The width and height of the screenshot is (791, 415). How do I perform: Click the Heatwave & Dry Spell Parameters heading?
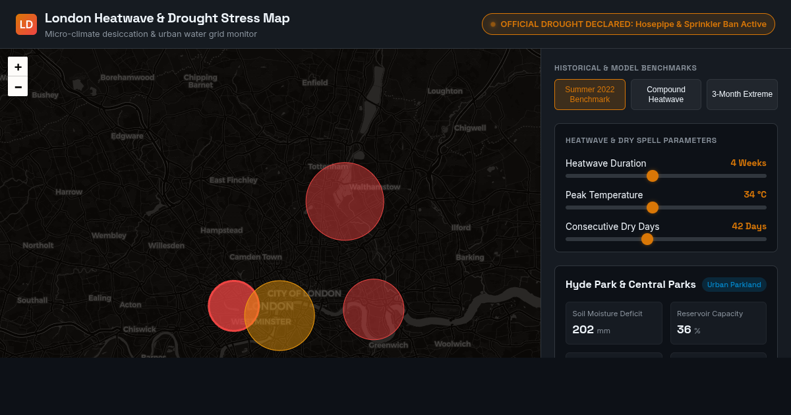click(641, 140)
